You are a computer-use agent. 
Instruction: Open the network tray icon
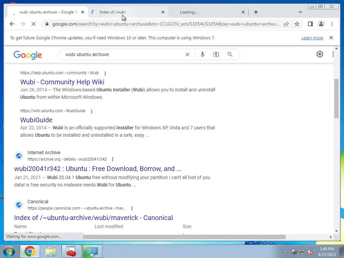coord(302,252)
